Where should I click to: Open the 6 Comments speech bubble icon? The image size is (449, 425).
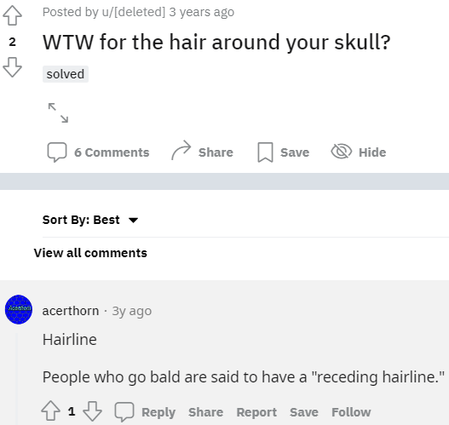click(57, 152)
